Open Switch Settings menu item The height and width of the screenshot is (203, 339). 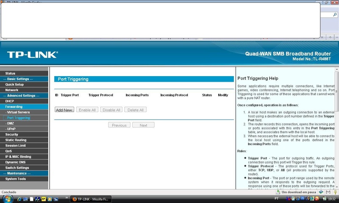24,167
